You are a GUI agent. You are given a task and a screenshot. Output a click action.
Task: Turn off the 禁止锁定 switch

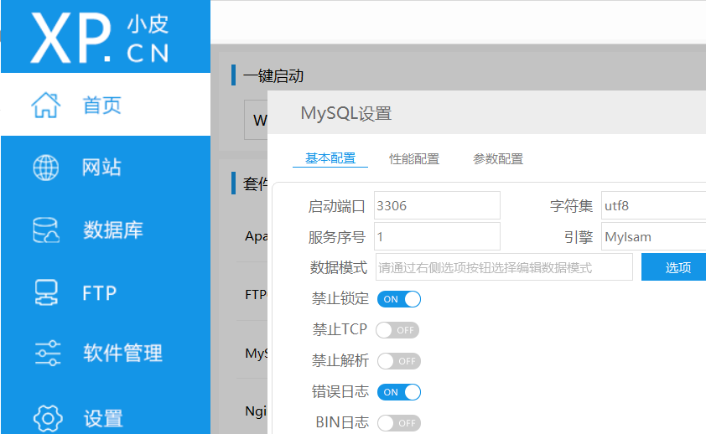(x=399, y=299)
